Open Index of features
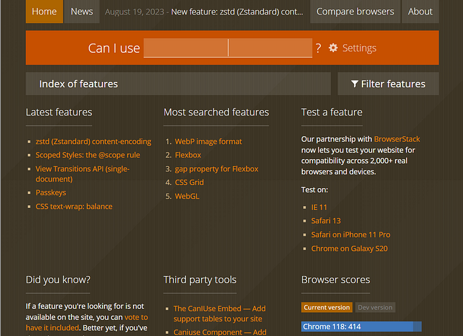This screenshot has height=336, width=463. click(178, 84)
